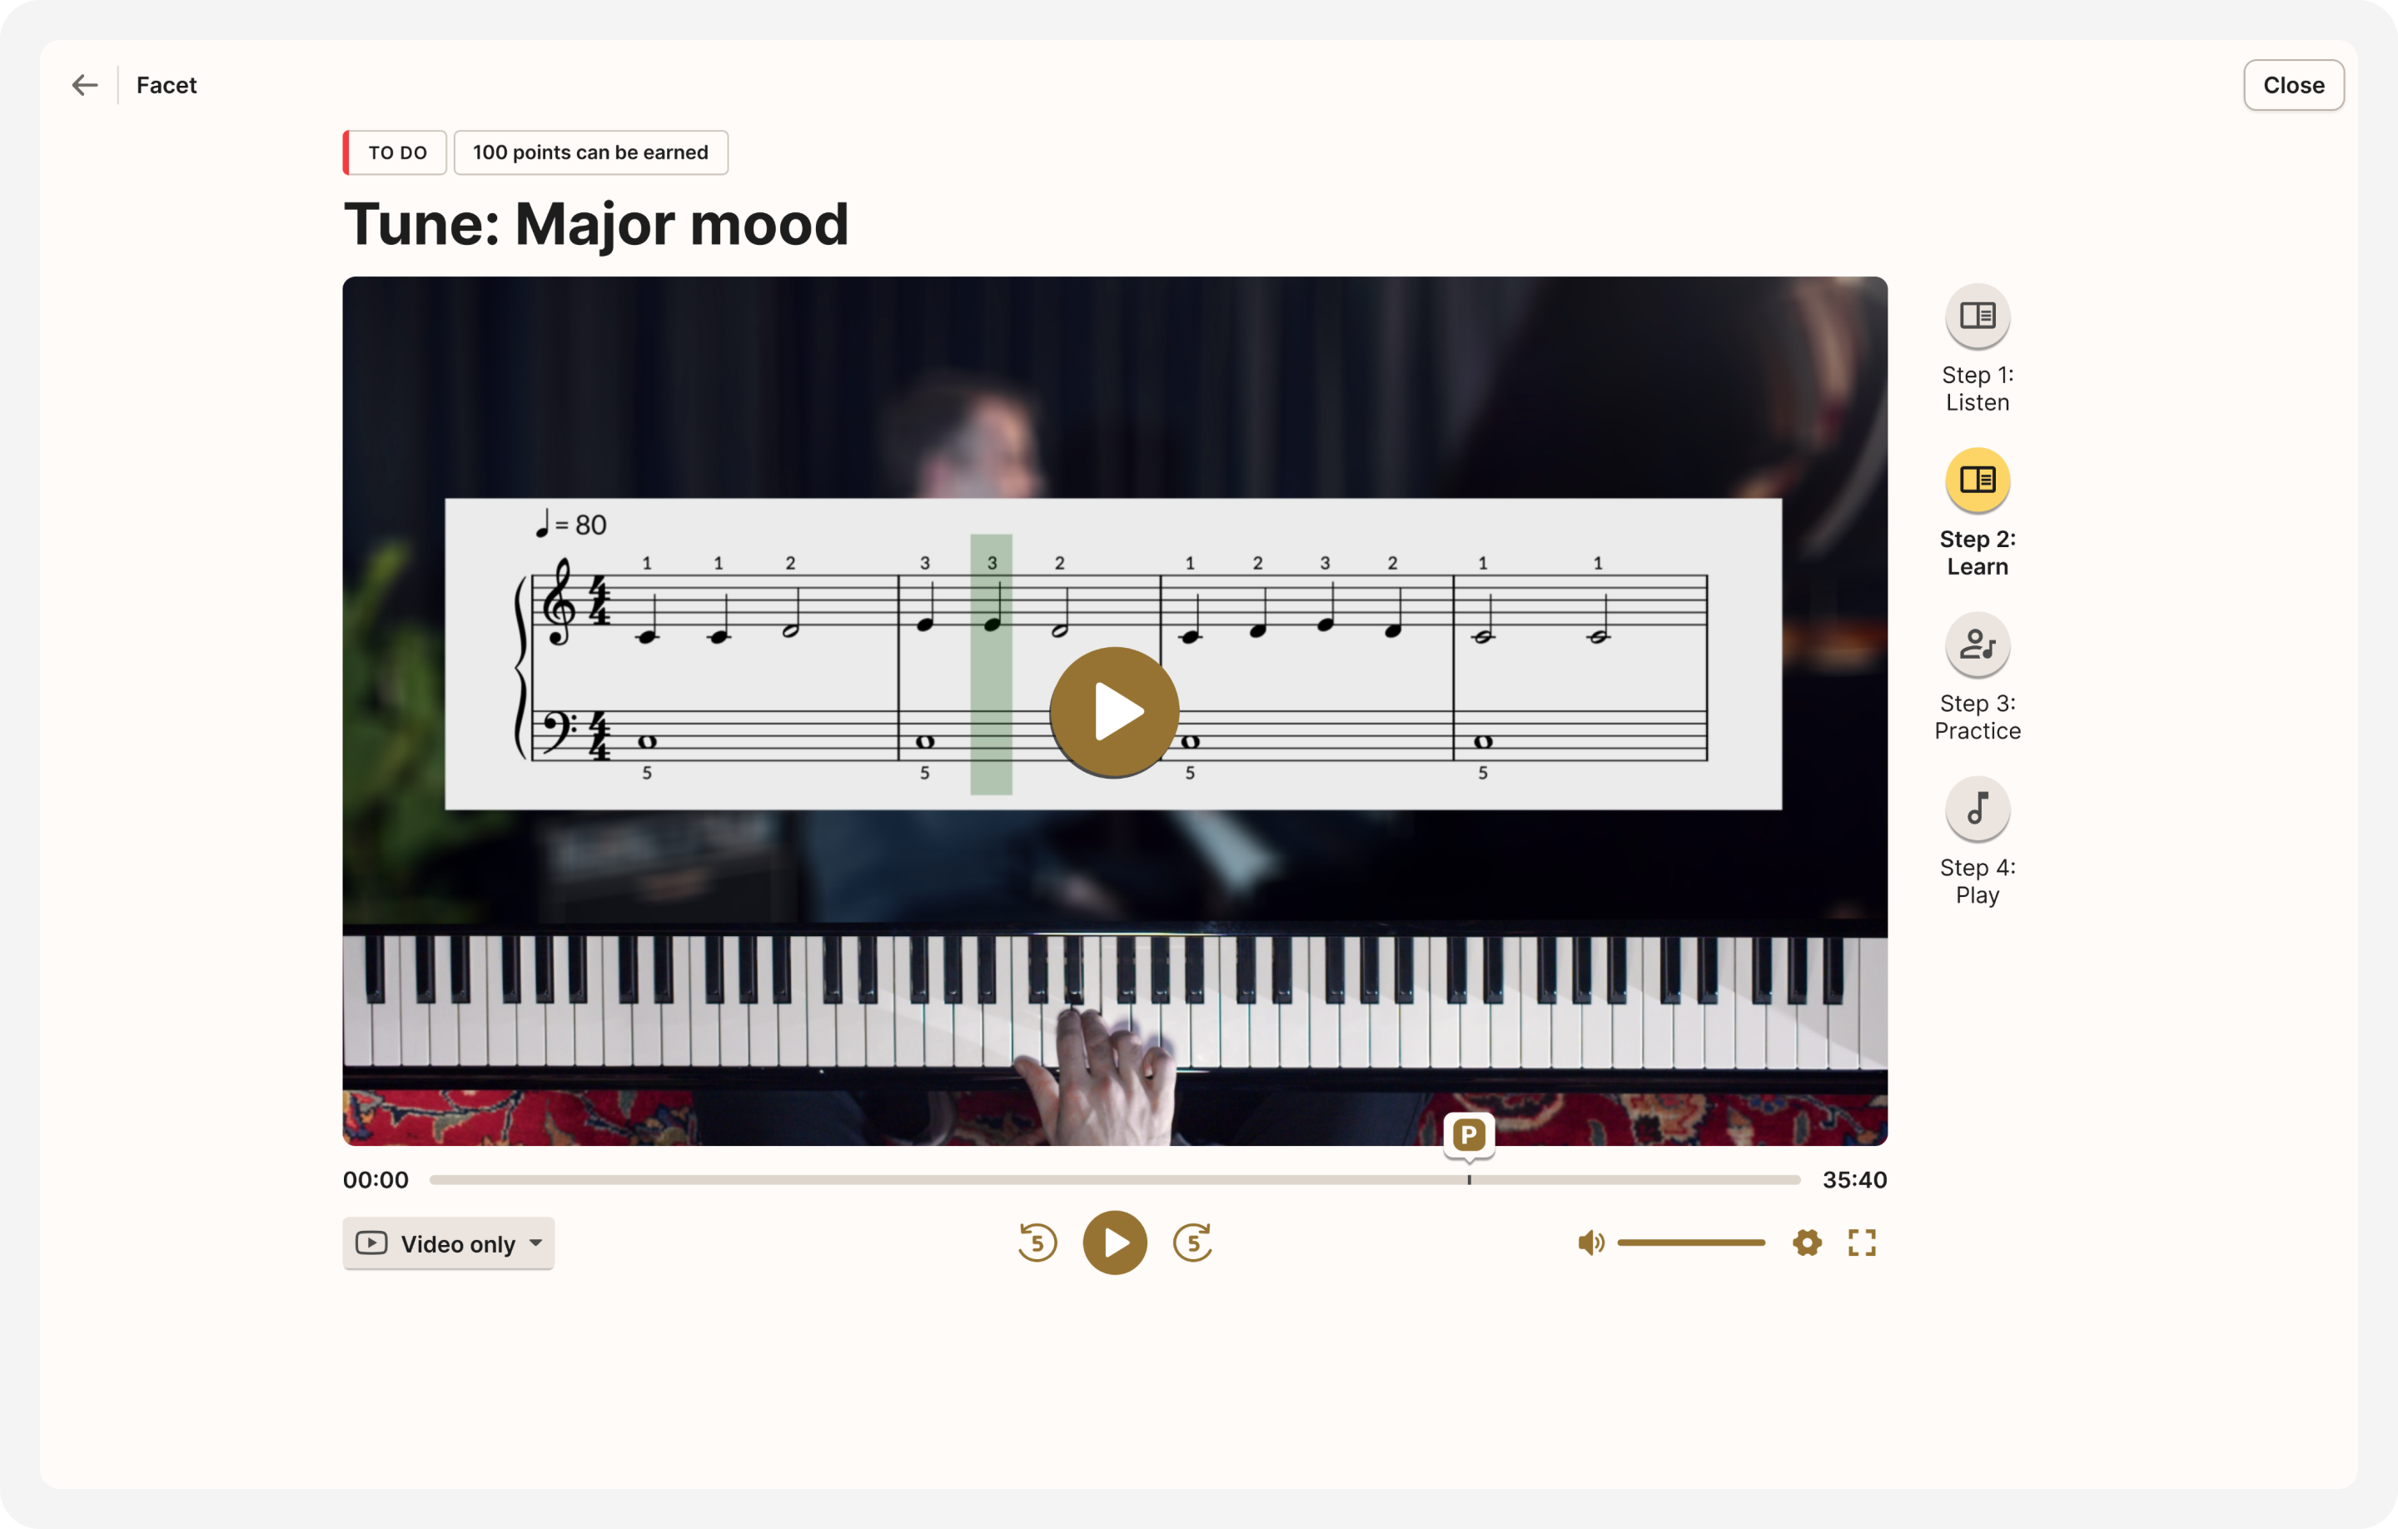Click the back arrow next to Facet

pyautogui.click(x=85, y=85)
